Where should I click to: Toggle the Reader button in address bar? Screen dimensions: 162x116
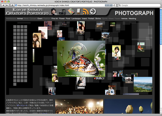click(109, 5)
